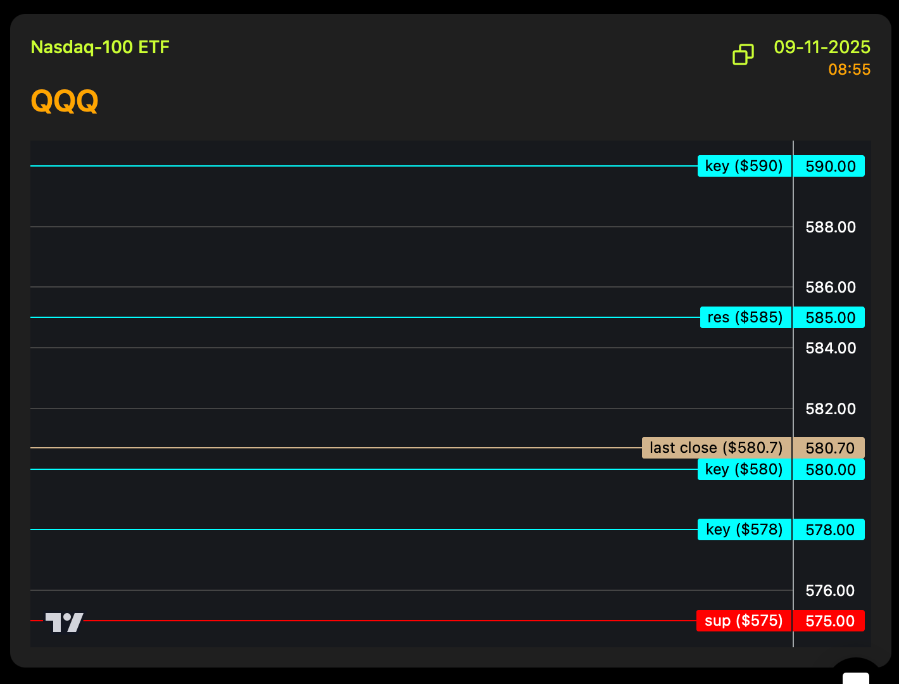899x684 pixels.
Task: Click the 586.00 axis value
Action: click(831, 288)
